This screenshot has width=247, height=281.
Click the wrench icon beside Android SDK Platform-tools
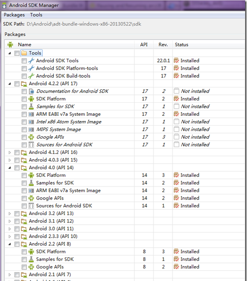(x=31, y=68)
